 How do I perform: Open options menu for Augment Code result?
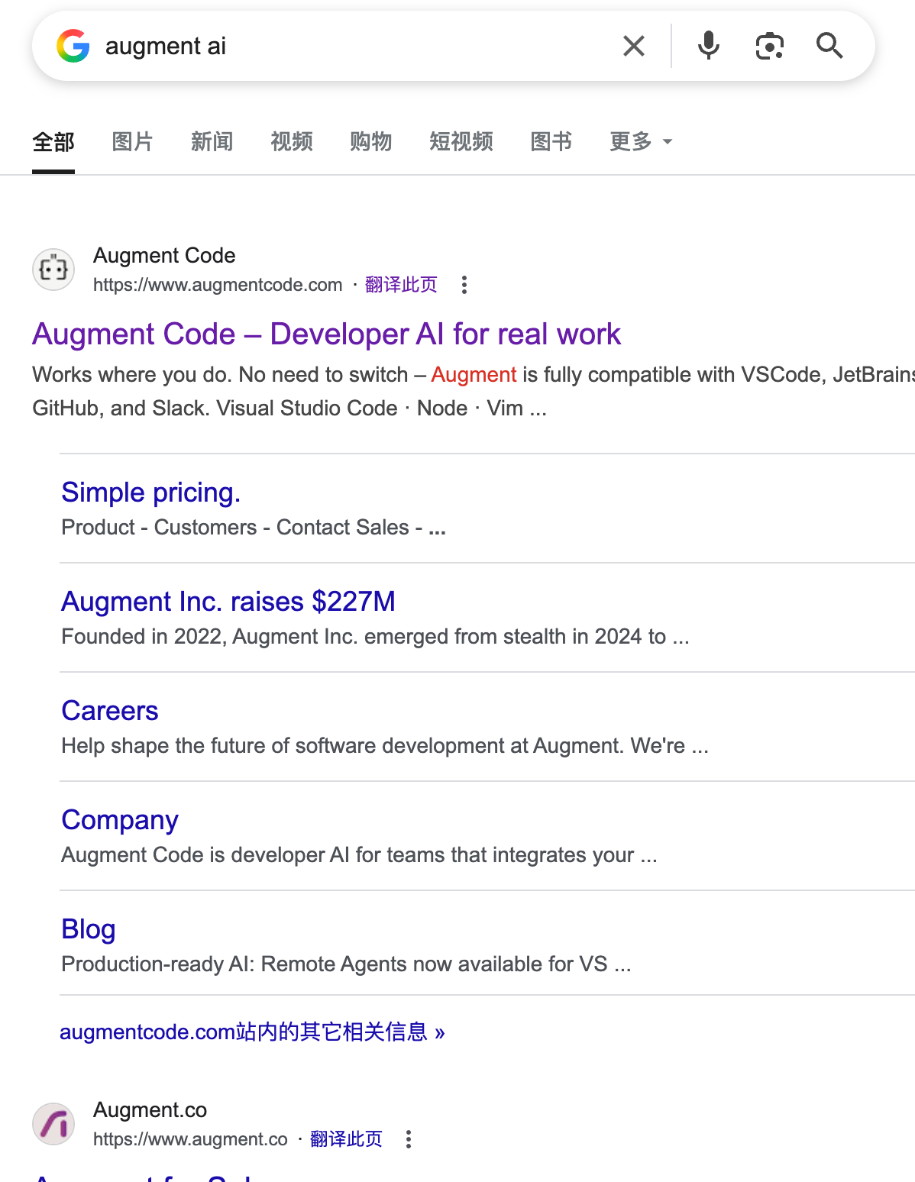pos(464,285)
